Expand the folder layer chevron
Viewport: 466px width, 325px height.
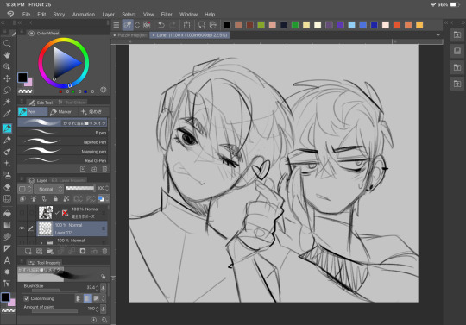(41, 242)
